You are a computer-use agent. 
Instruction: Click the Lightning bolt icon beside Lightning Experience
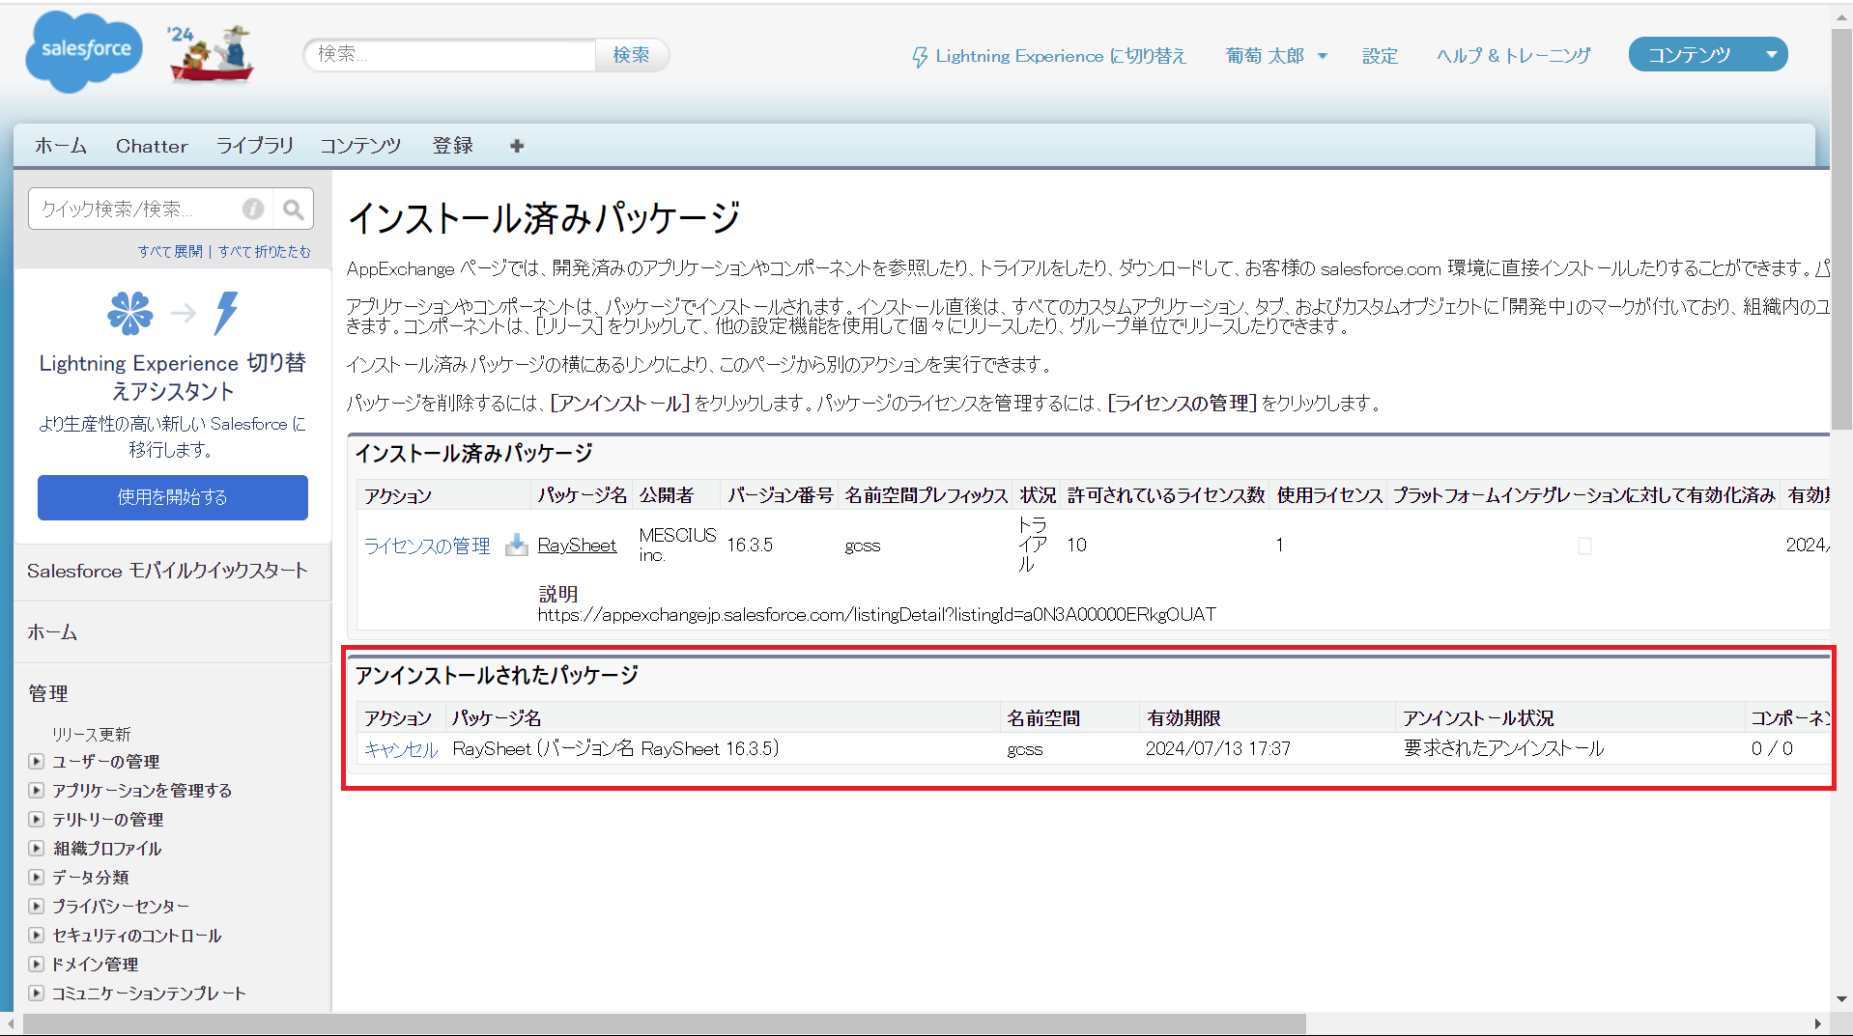[x=920, y=57]
